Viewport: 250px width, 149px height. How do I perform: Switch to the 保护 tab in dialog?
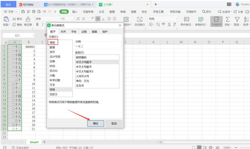(x=105, y=32)
